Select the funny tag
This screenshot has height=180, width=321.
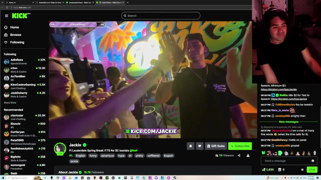tap(93, 155)
